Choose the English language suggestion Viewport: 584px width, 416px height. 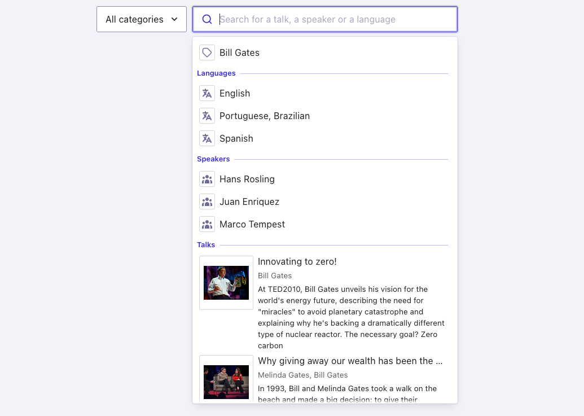pyautogui.click(x=325, y=94)
